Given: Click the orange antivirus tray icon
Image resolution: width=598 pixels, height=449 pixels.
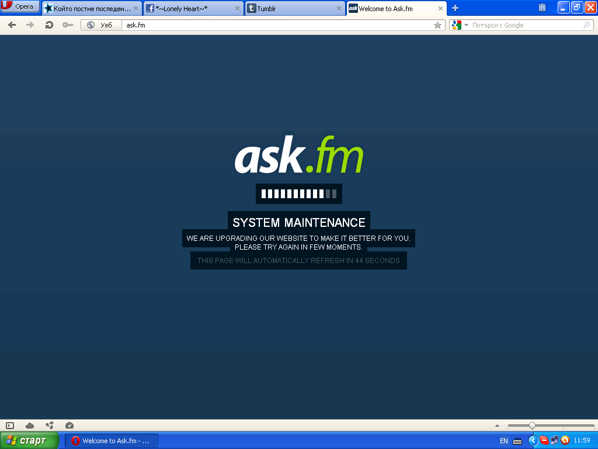Looking at the screenshot, I should pos(565,441).
